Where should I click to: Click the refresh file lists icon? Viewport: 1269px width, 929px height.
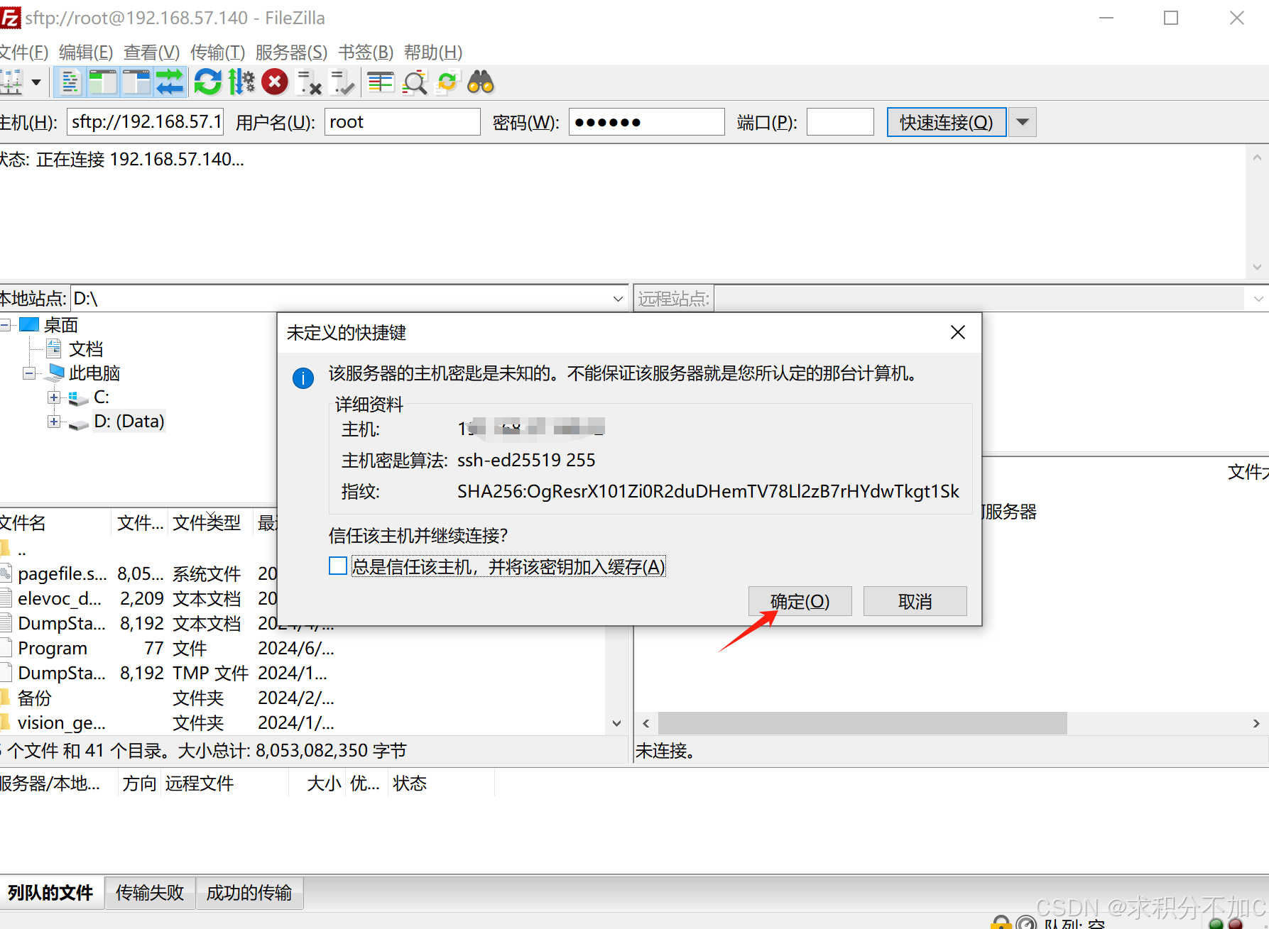point(208,82)
